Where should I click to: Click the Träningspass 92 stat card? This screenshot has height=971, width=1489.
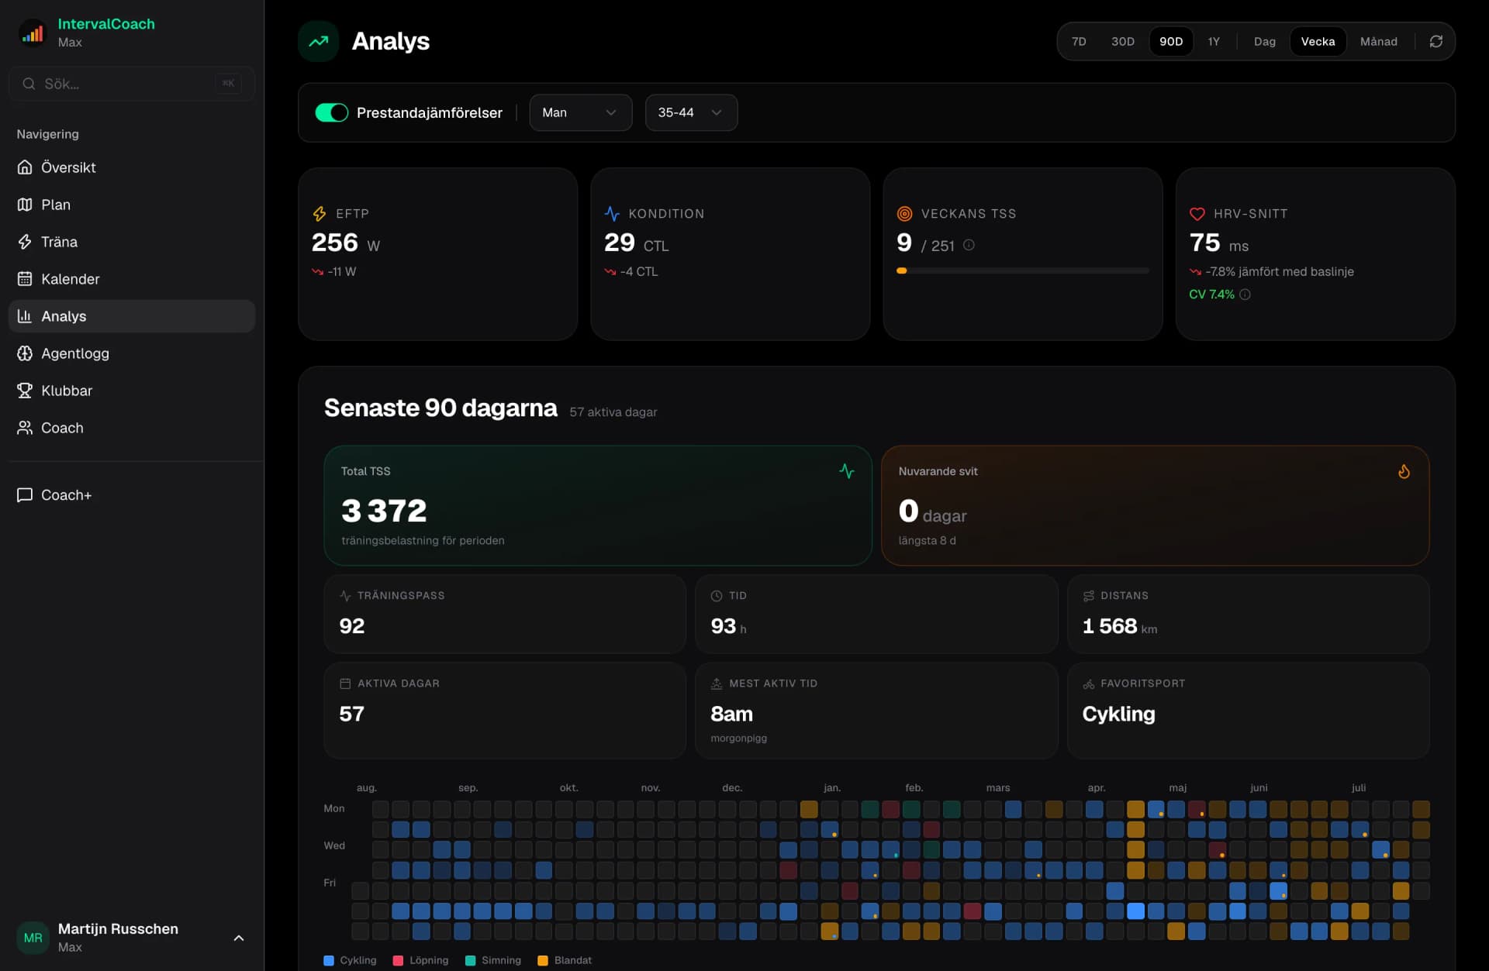point(505,614)
